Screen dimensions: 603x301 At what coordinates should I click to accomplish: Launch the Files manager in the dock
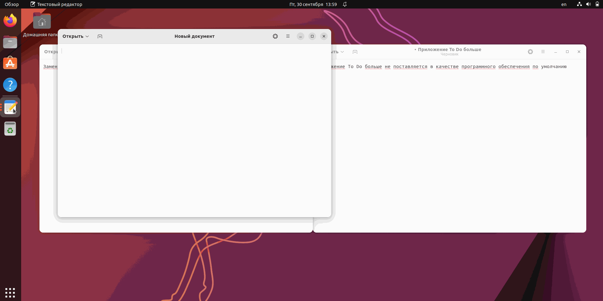pyautogui.click(x=10, y=42)
